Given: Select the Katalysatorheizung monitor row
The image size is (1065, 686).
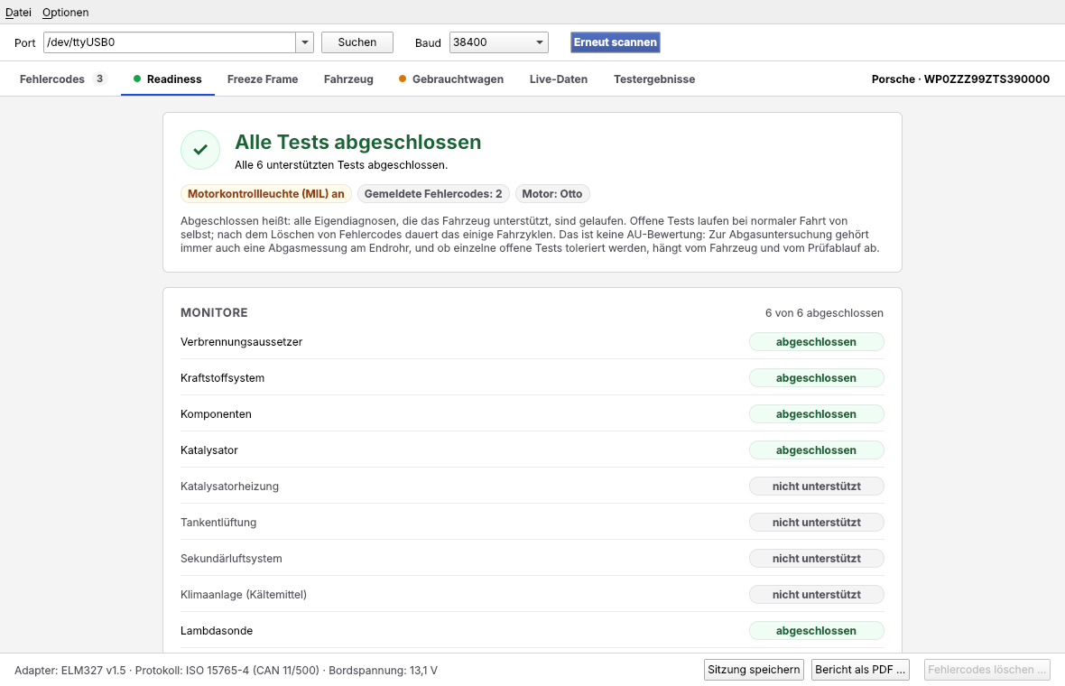Looking at the screenshot, I should tap(532, 486).
